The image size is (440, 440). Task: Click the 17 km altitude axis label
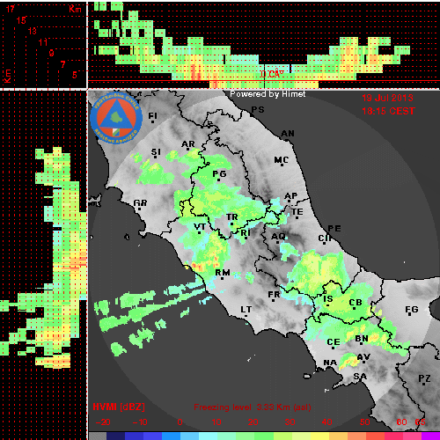click(x=11, y=9)
